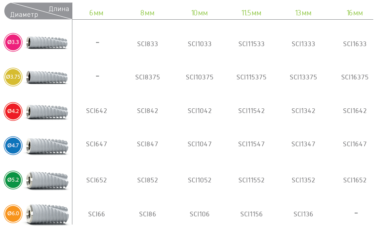Viewport: 379px width, 231px height.
Task: Click the yellow Ø3.75 diameter badge
Action: point(13,77)
